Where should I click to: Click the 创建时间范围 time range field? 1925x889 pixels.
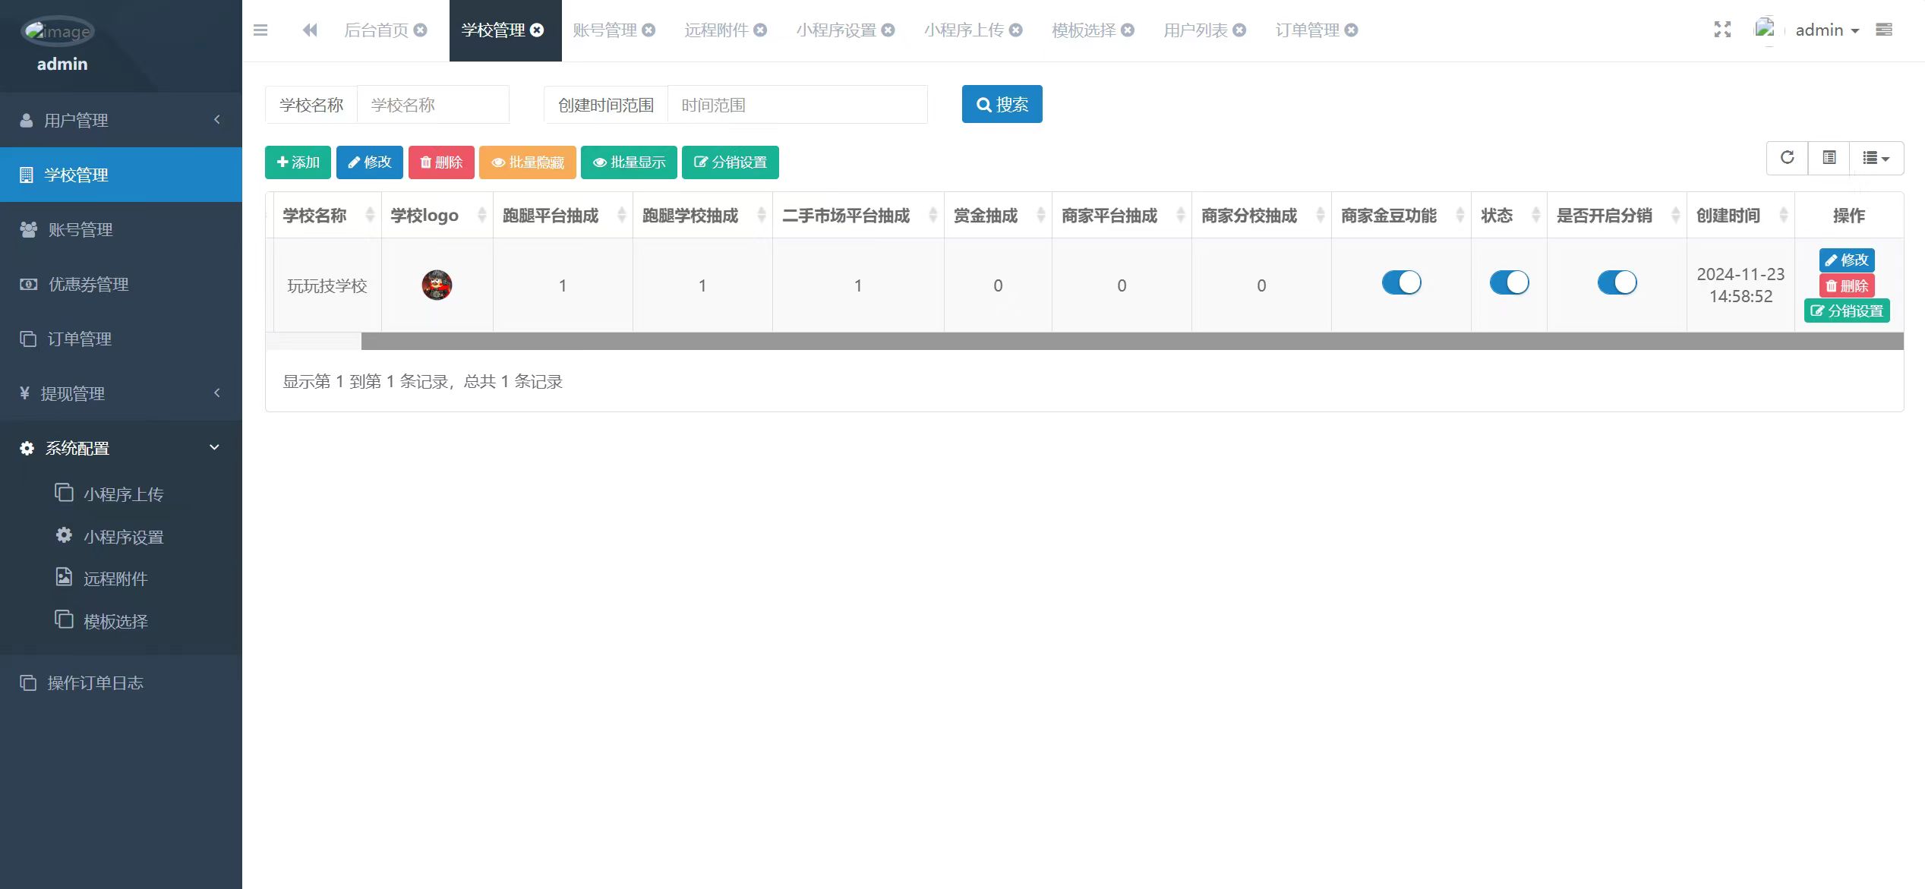(x=797, y=105)
